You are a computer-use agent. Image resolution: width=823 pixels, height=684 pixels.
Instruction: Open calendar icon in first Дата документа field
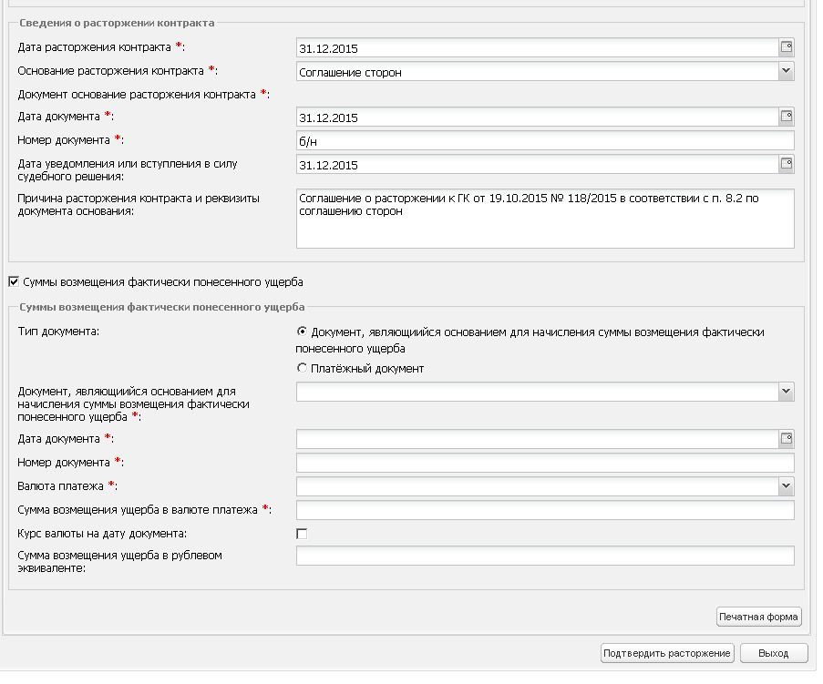click(786, 117)
